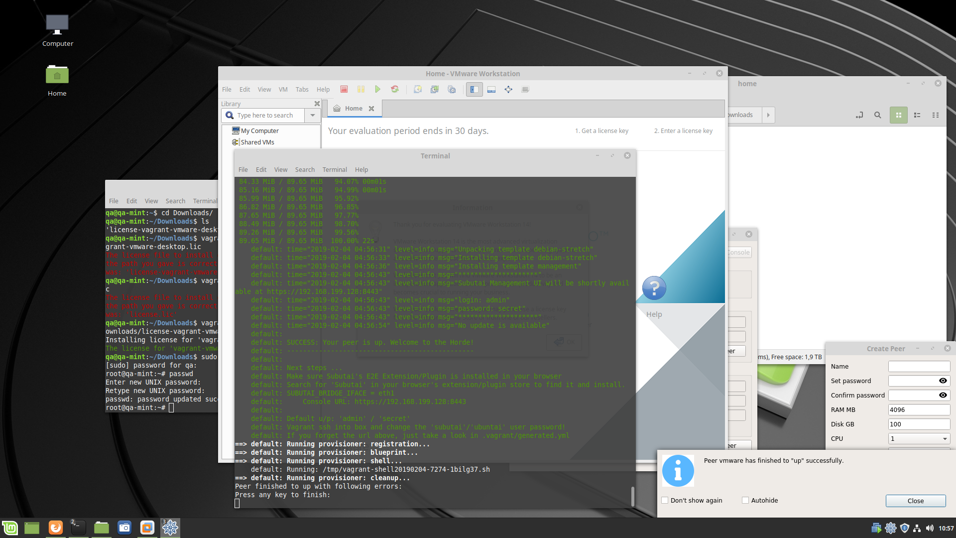
Task: Open the snapshot manager icon
Action: (452, 89)
